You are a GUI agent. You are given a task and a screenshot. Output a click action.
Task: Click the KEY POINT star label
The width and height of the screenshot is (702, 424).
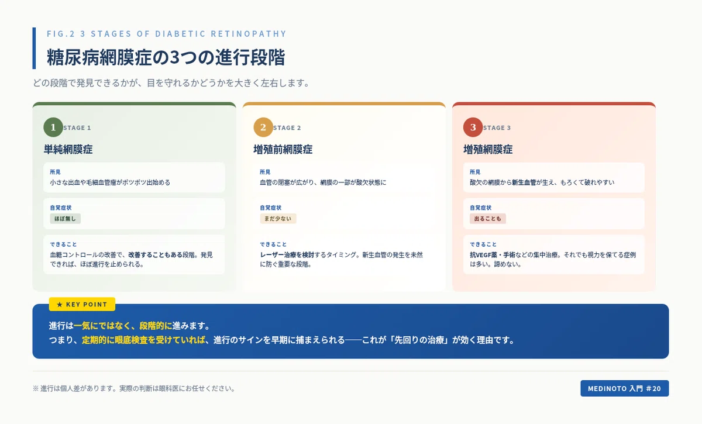[82, 304]
